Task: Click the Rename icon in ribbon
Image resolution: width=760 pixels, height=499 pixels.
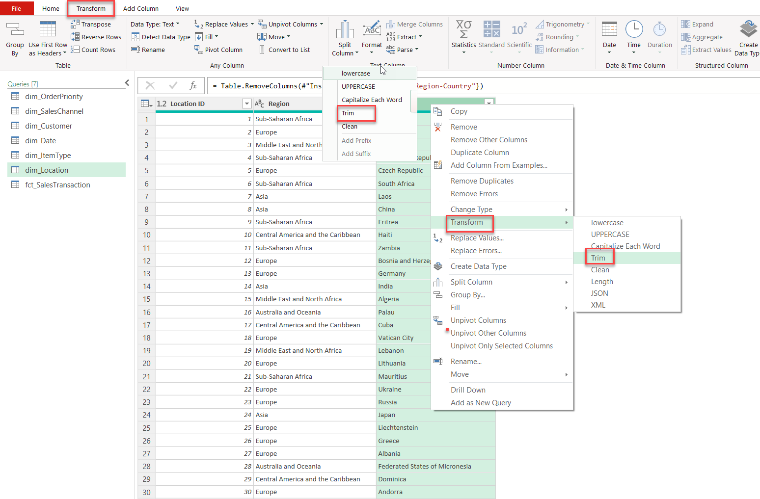Action: click(x=136, y=50)
